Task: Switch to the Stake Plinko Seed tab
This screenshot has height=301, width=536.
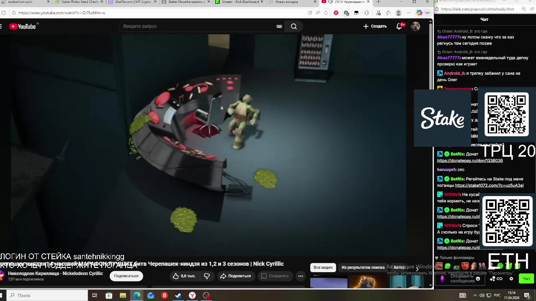Action: pyautogui.click(x=80, y=2)
